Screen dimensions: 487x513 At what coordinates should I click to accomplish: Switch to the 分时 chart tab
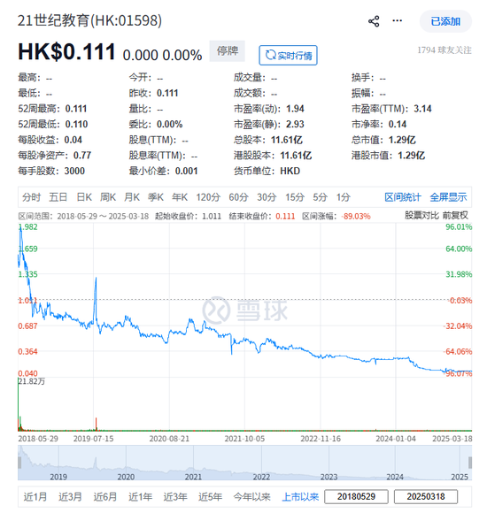click(31, 197)
